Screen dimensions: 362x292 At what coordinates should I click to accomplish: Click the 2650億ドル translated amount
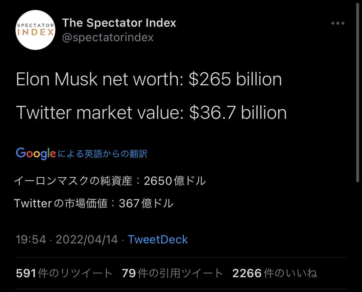pos(175,181)
